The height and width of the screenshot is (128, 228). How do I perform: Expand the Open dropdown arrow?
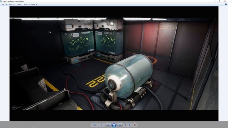pos(36,5)
